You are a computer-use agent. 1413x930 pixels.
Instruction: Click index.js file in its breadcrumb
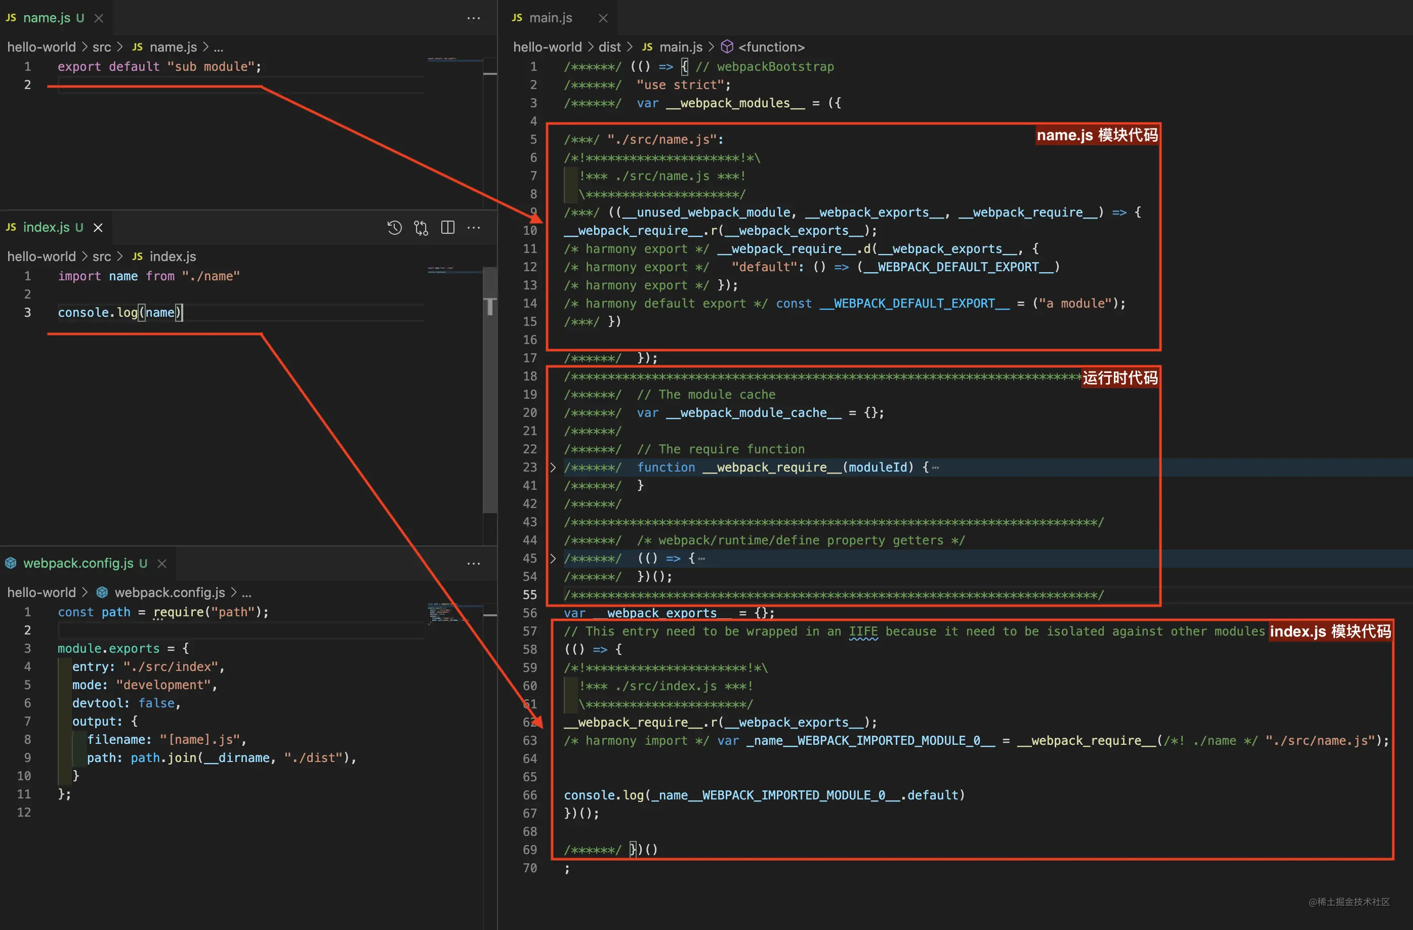164,257
